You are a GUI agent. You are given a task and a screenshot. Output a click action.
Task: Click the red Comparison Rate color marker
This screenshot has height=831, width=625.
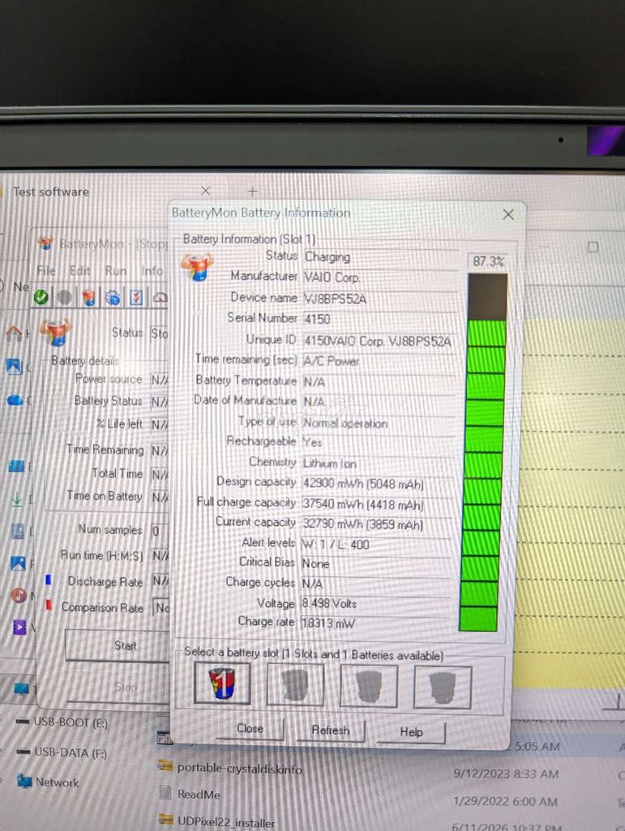coord(49,605)
